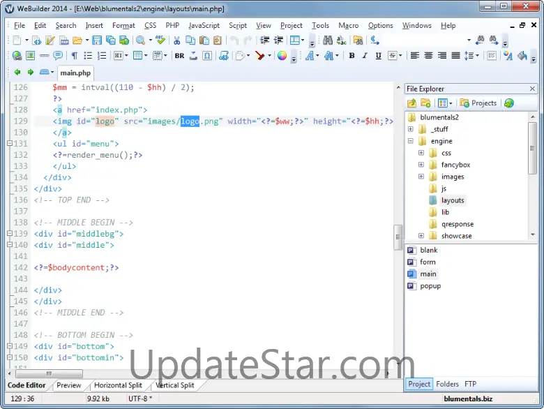544x409 pixels.
Task: Click the File Explorer tree vertical scrollbar
Action: click(x=532, y=148)
